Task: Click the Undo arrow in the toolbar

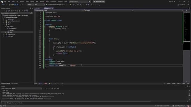Action: [x=20, y=5]
